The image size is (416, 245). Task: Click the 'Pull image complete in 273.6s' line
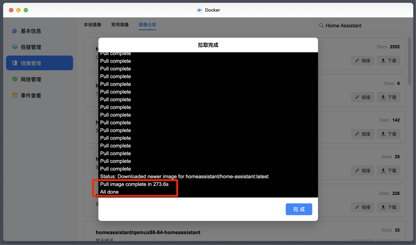[x=134, y=184]
